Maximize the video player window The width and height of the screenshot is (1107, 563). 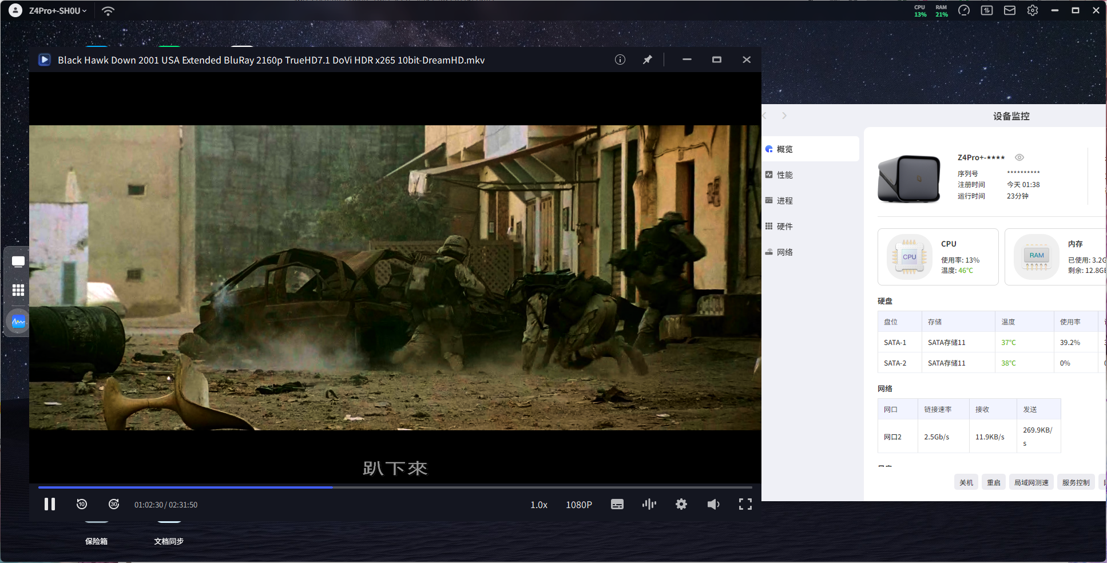coord(717,60)
